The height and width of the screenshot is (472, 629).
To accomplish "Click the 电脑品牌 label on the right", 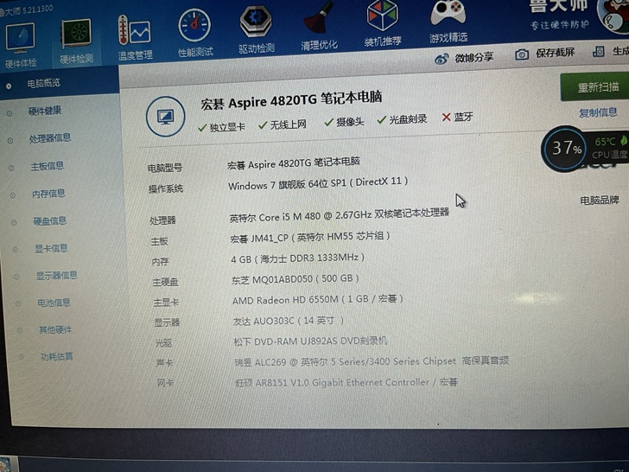I will [x=600, y=200].
